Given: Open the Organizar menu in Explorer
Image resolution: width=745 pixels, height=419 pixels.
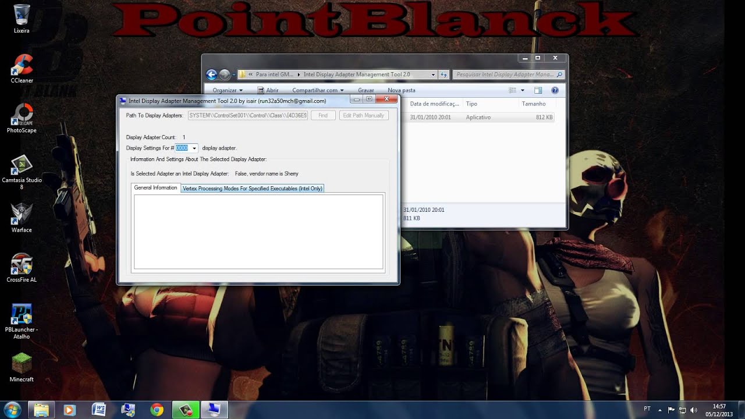Looking at the screenshot, I should 228,90.
